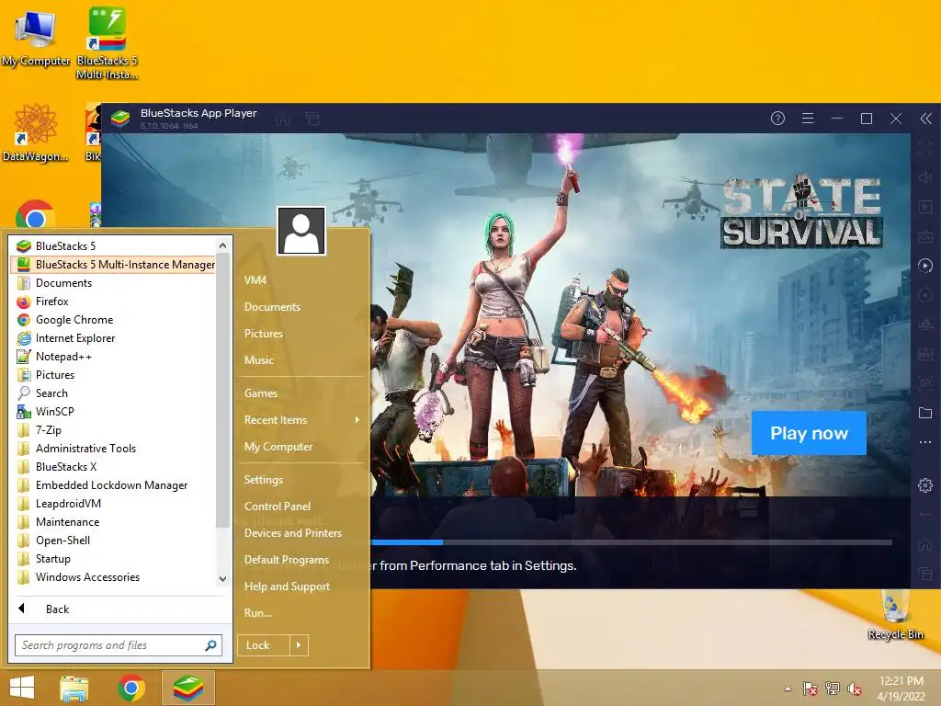Expand the Startup folder
The height and width of the screenshot is (706, 941).
(112, 558)
